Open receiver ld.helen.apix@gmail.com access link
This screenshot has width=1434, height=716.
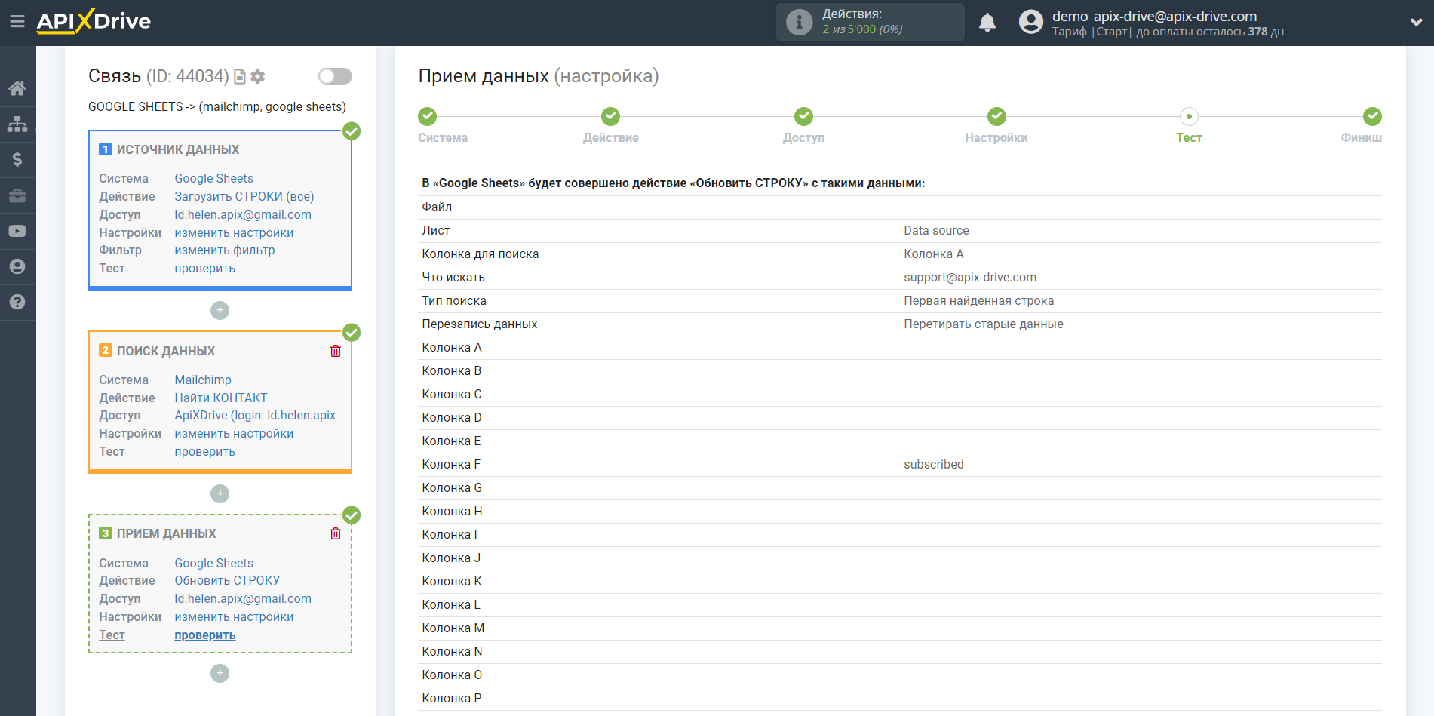[243, 598]
